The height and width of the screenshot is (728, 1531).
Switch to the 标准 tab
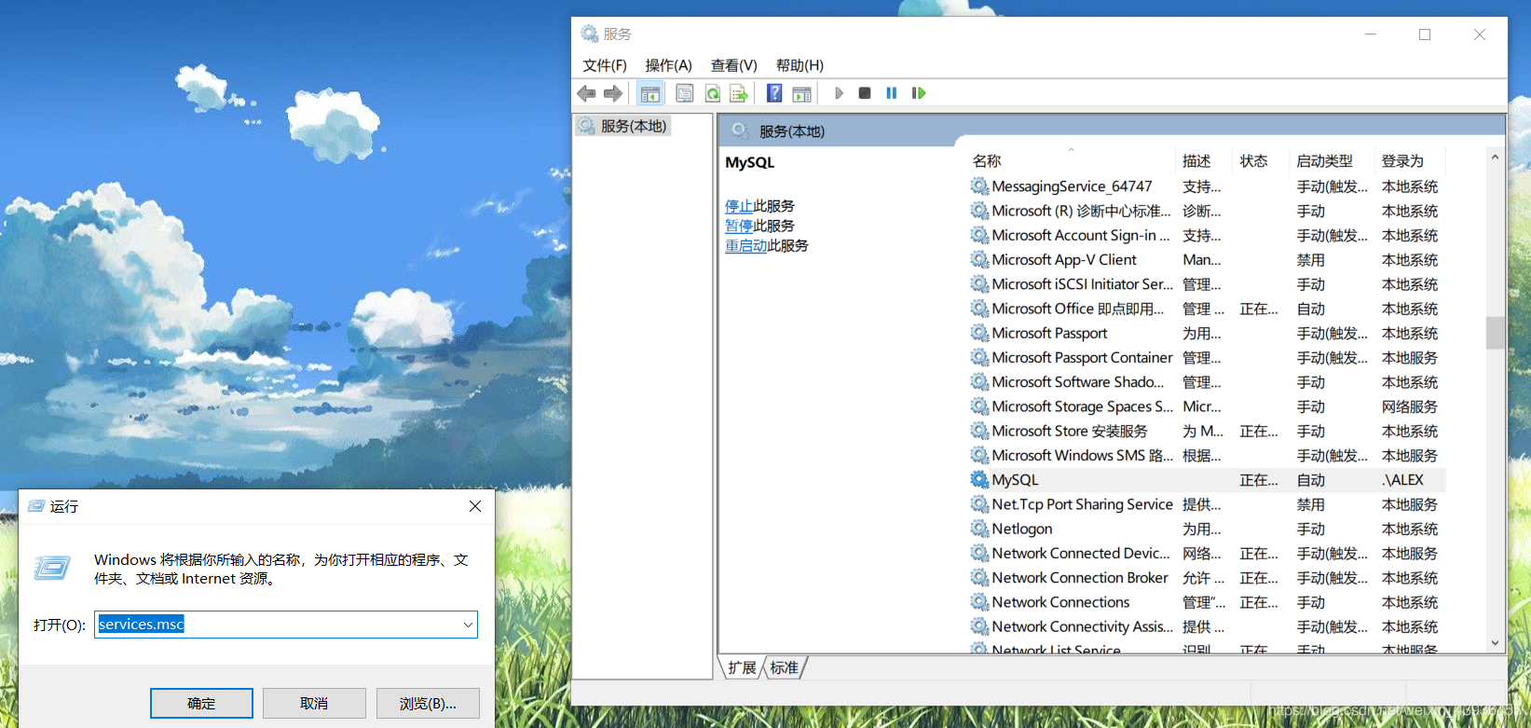click(x=785, y=667)
